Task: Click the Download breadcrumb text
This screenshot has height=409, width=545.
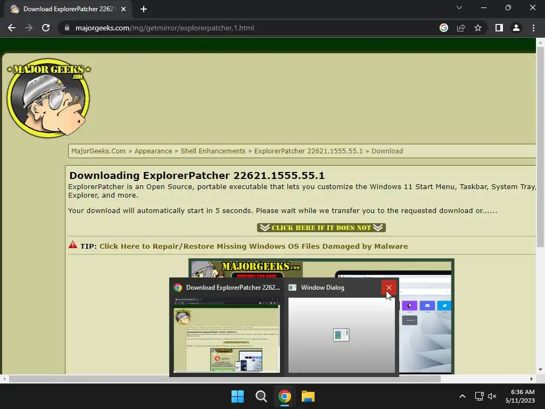Action: [387, 151]
